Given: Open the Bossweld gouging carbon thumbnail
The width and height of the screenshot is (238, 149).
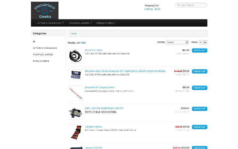Looking at the screenshot, I should 75,93.
